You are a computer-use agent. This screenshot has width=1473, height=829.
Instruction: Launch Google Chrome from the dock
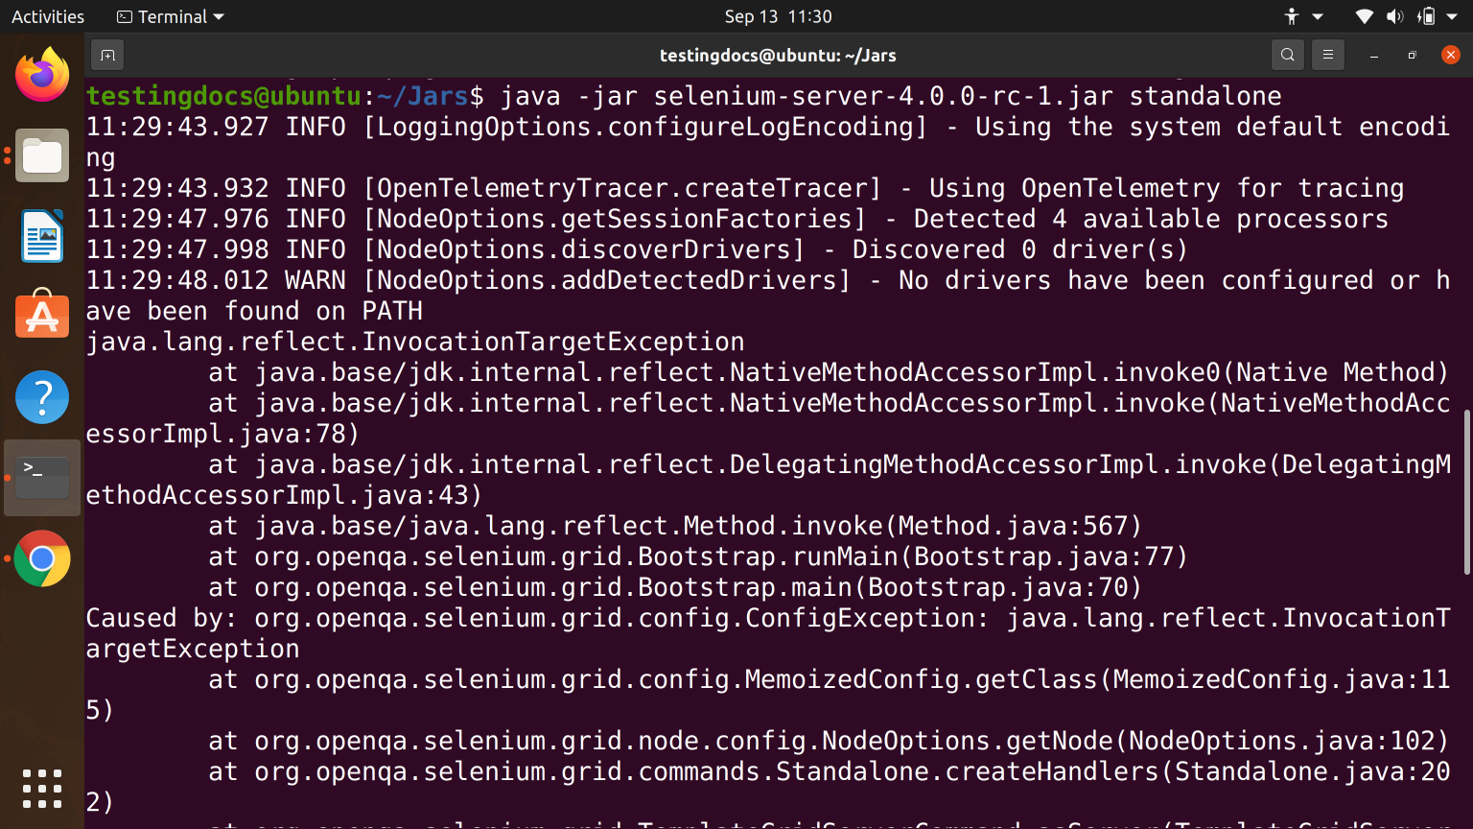tap(42, 558)
